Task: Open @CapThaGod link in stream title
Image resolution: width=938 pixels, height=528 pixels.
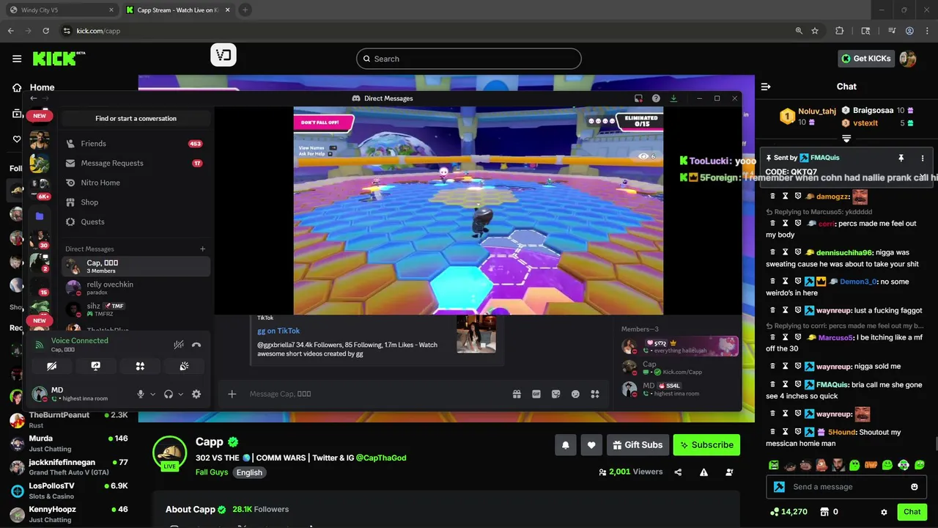Action: (381, 458)
